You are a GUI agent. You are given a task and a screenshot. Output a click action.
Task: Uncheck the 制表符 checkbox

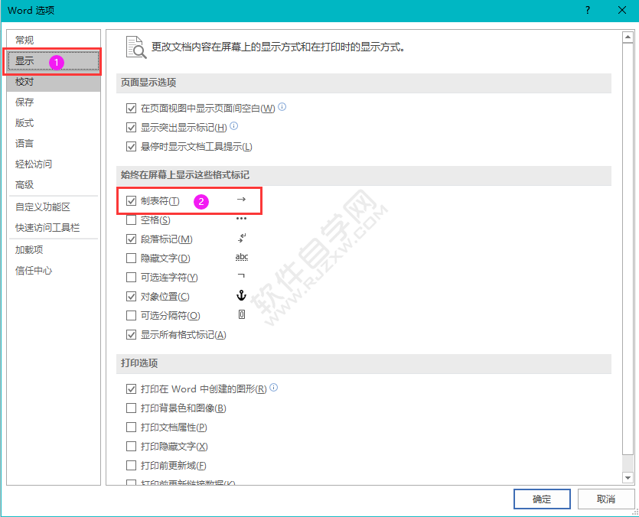(132, 200)
